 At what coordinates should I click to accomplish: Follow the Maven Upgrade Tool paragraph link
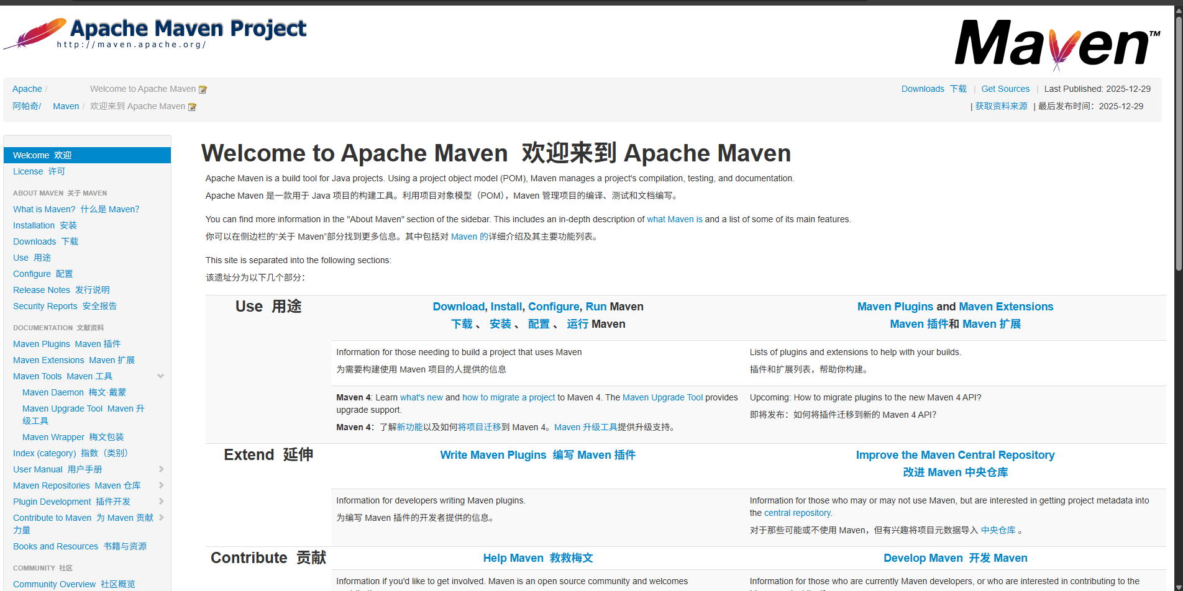tap(662, 397)
